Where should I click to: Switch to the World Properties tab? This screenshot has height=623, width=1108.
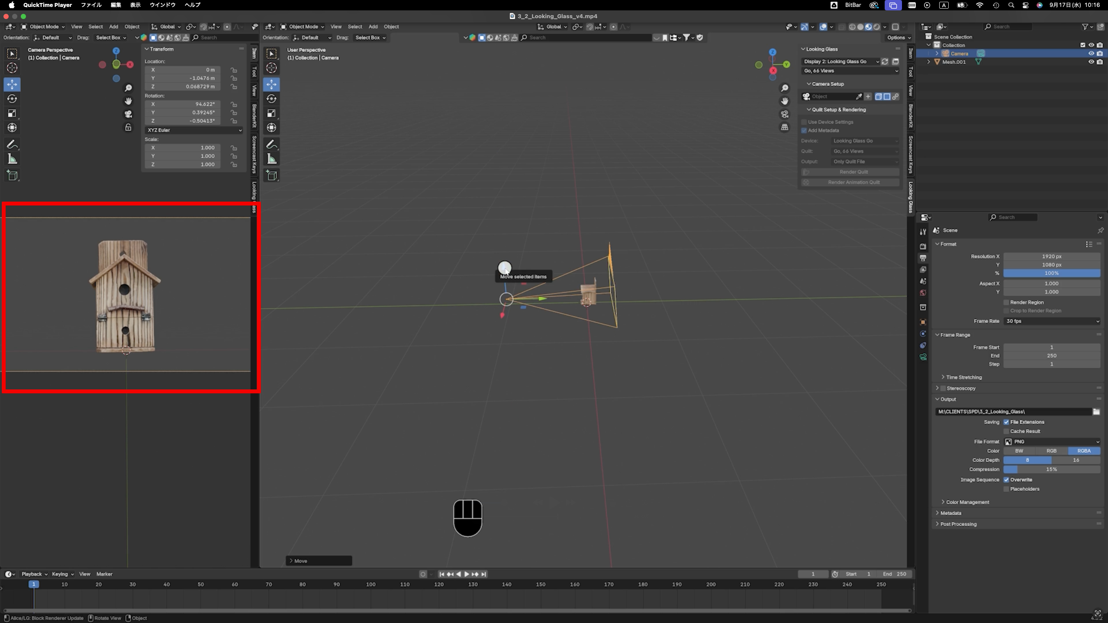[923, 293]
